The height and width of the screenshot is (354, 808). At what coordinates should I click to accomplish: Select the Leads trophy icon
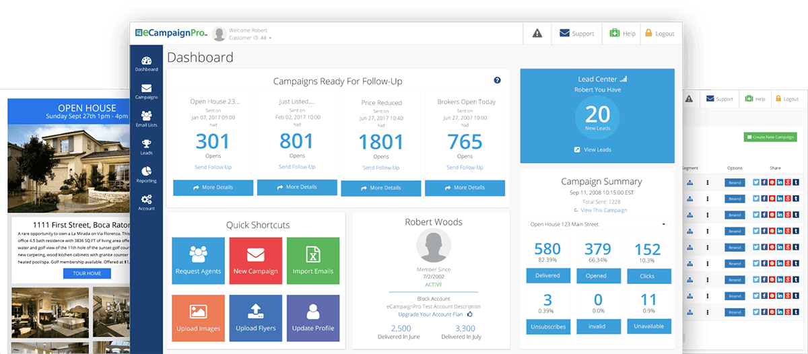146,147
